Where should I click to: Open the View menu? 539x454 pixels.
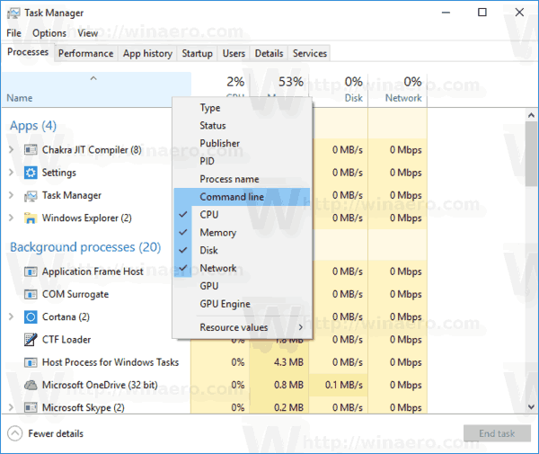coord(88,33)
